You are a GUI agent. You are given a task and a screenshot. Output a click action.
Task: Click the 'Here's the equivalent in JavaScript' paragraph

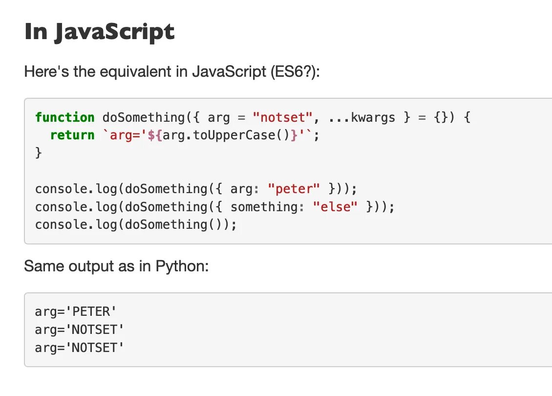[x=172, y=71]
